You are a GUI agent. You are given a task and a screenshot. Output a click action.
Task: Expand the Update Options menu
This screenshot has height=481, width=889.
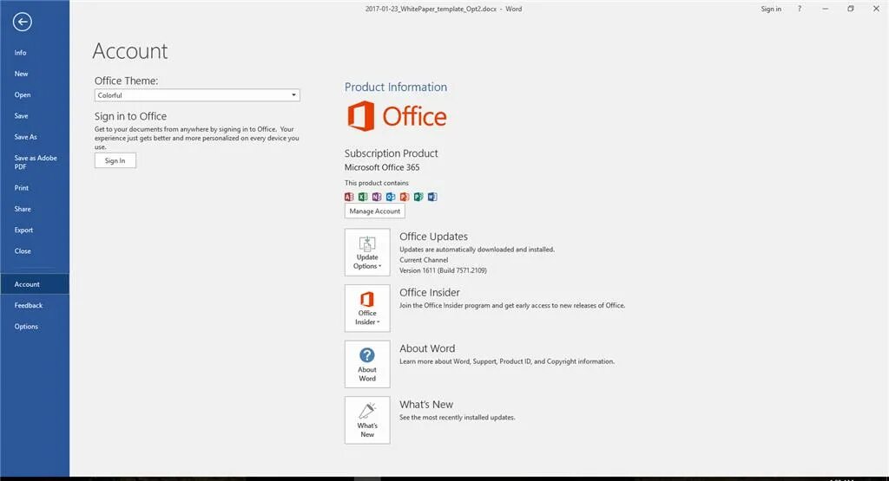click(367, 252)
